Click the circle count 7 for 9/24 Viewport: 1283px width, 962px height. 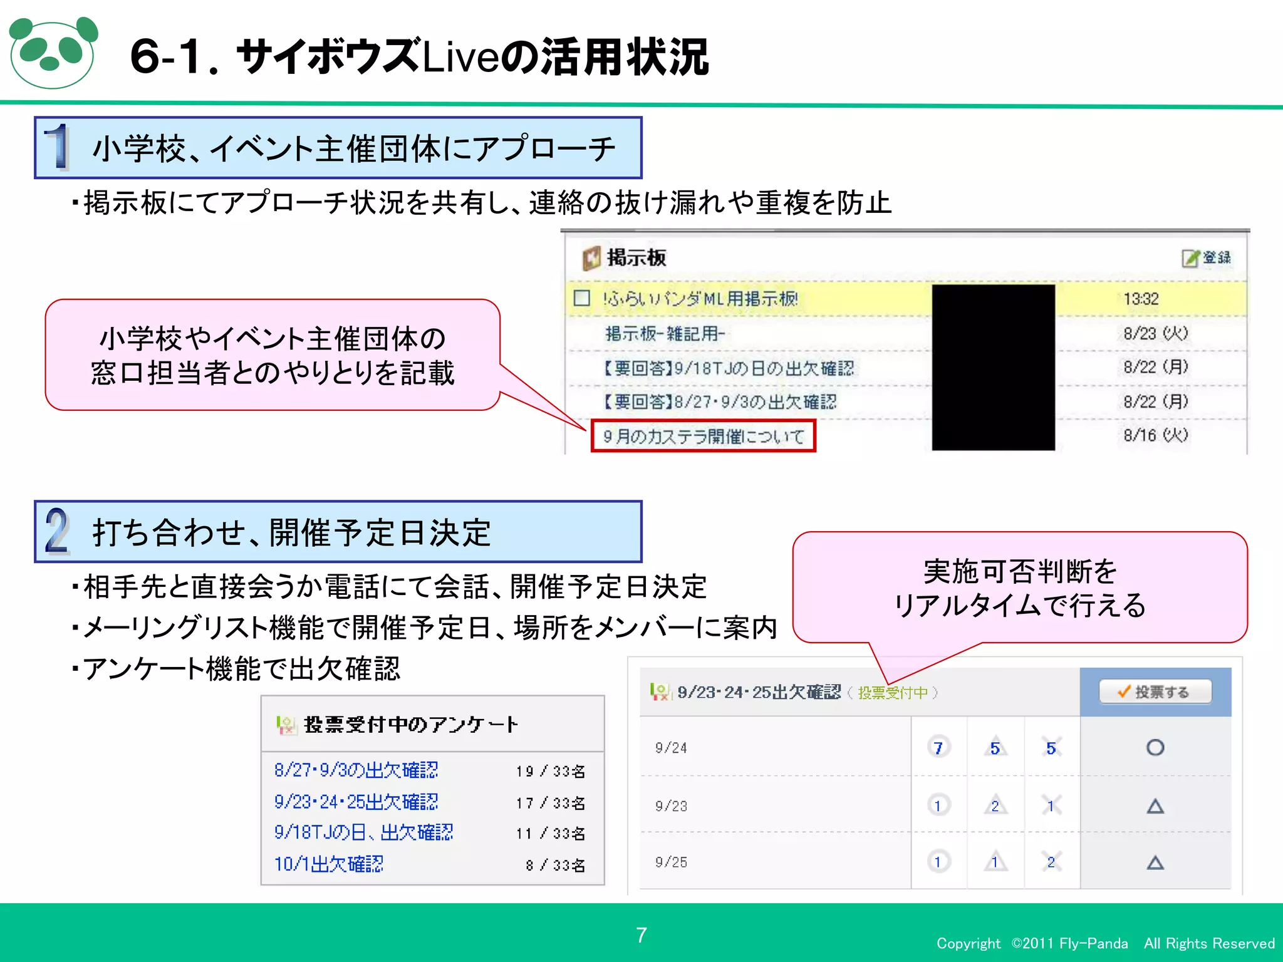pyautogui.click(x=938, y=747)
